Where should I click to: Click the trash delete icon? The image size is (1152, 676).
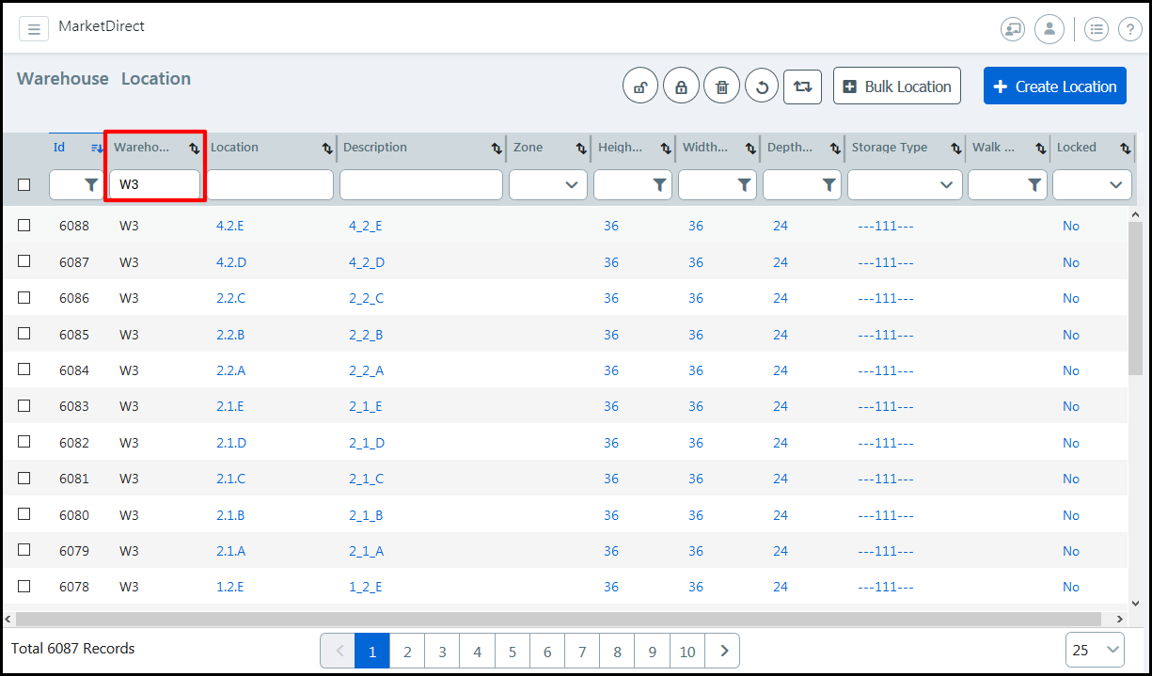[721, 86]
